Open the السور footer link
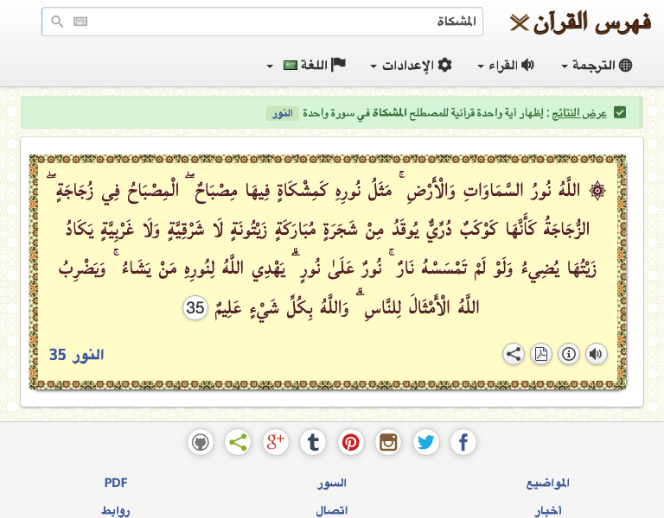 (332, 483)
